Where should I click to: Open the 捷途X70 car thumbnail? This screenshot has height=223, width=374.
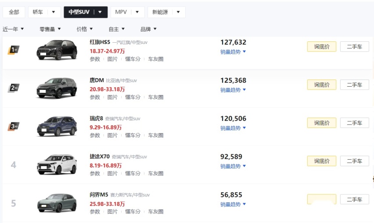tap(57, 165)
